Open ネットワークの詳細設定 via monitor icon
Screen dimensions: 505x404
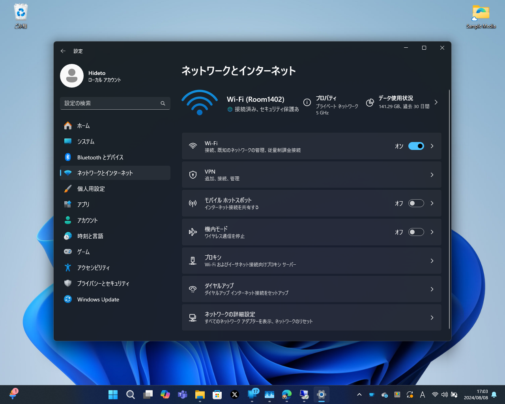(193, 318)
